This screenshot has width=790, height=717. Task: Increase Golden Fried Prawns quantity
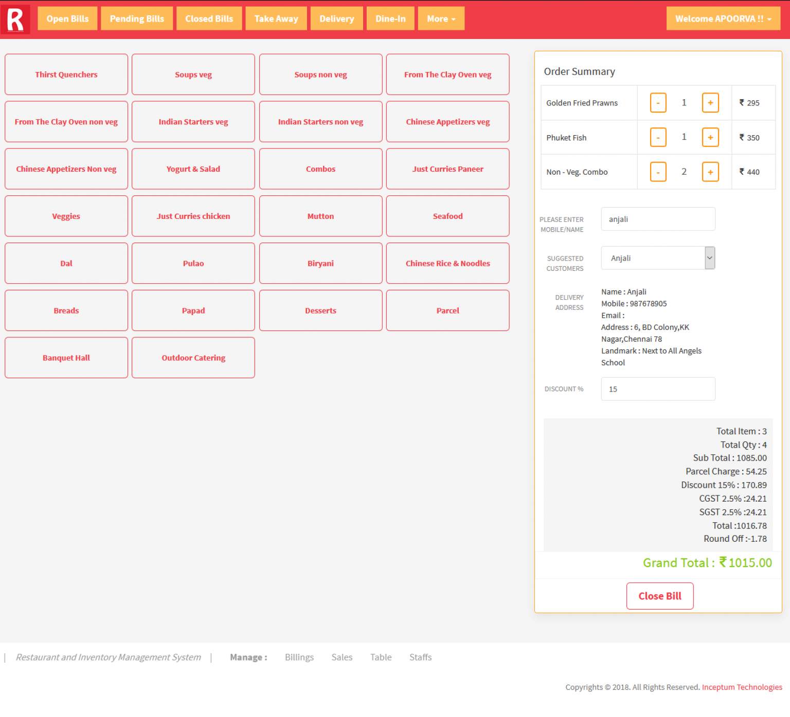point(710,102)
